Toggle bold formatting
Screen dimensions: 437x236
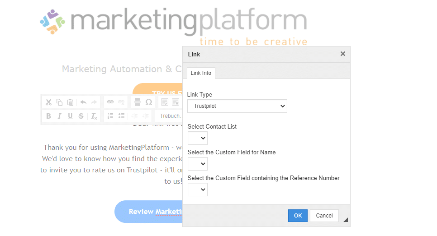click(48, 116)
